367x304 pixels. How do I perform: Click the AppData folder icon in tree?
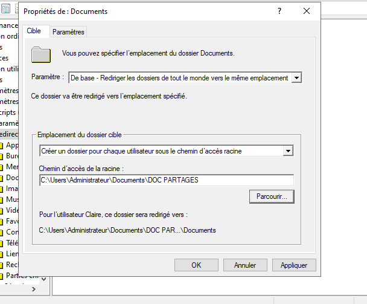pos(2,146)
